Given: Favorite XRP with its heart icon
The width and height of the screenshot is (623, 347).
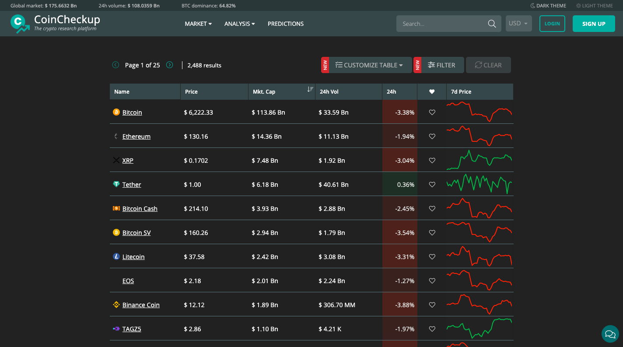Looking at the screenshot, I should pos(432,161).
